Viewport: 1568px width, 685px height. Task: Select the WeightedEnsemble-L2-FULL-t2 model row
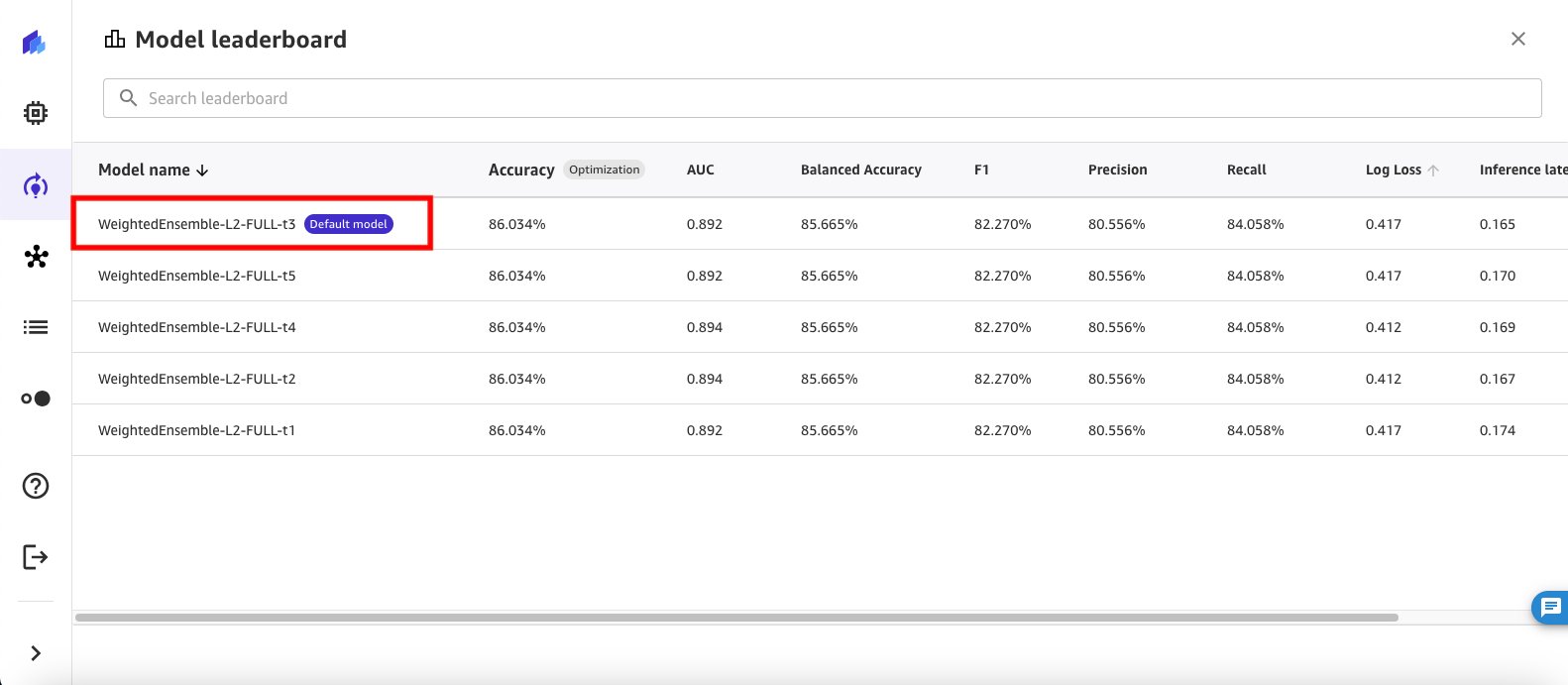[820, 379]
